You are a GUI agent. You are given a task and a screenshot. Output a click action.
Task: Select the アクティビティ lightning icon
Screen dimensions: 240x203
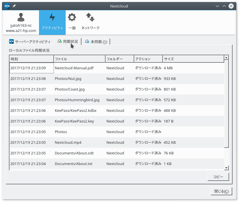[52, 22]
